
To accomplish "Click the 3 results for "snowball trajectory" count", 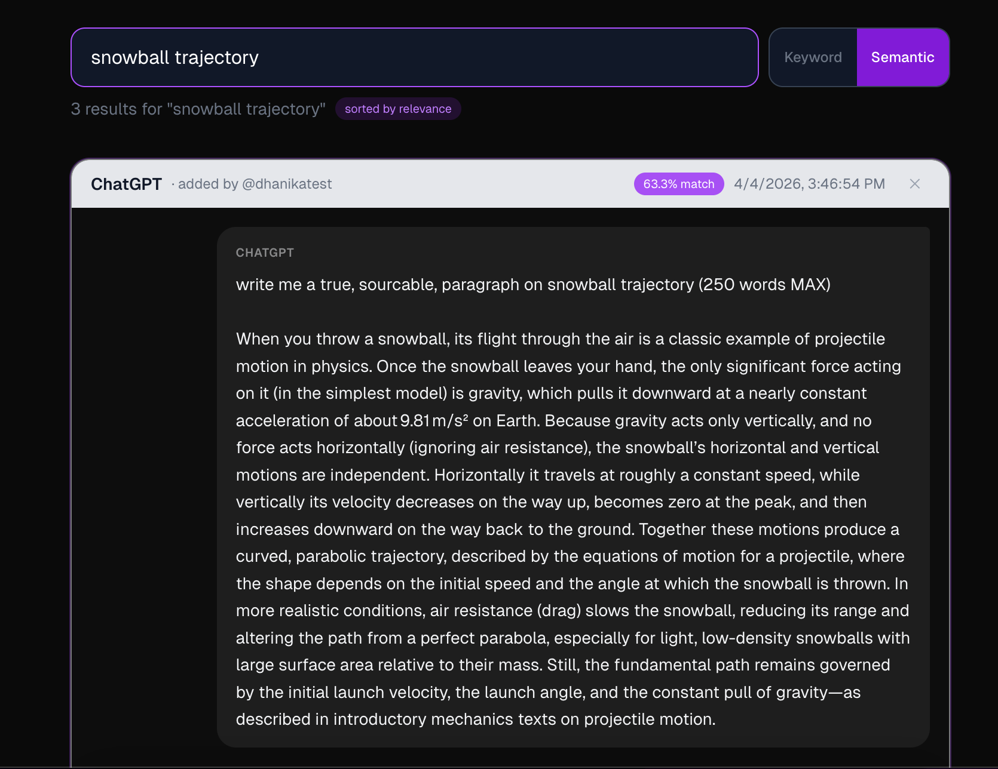I will coord(198,109).
